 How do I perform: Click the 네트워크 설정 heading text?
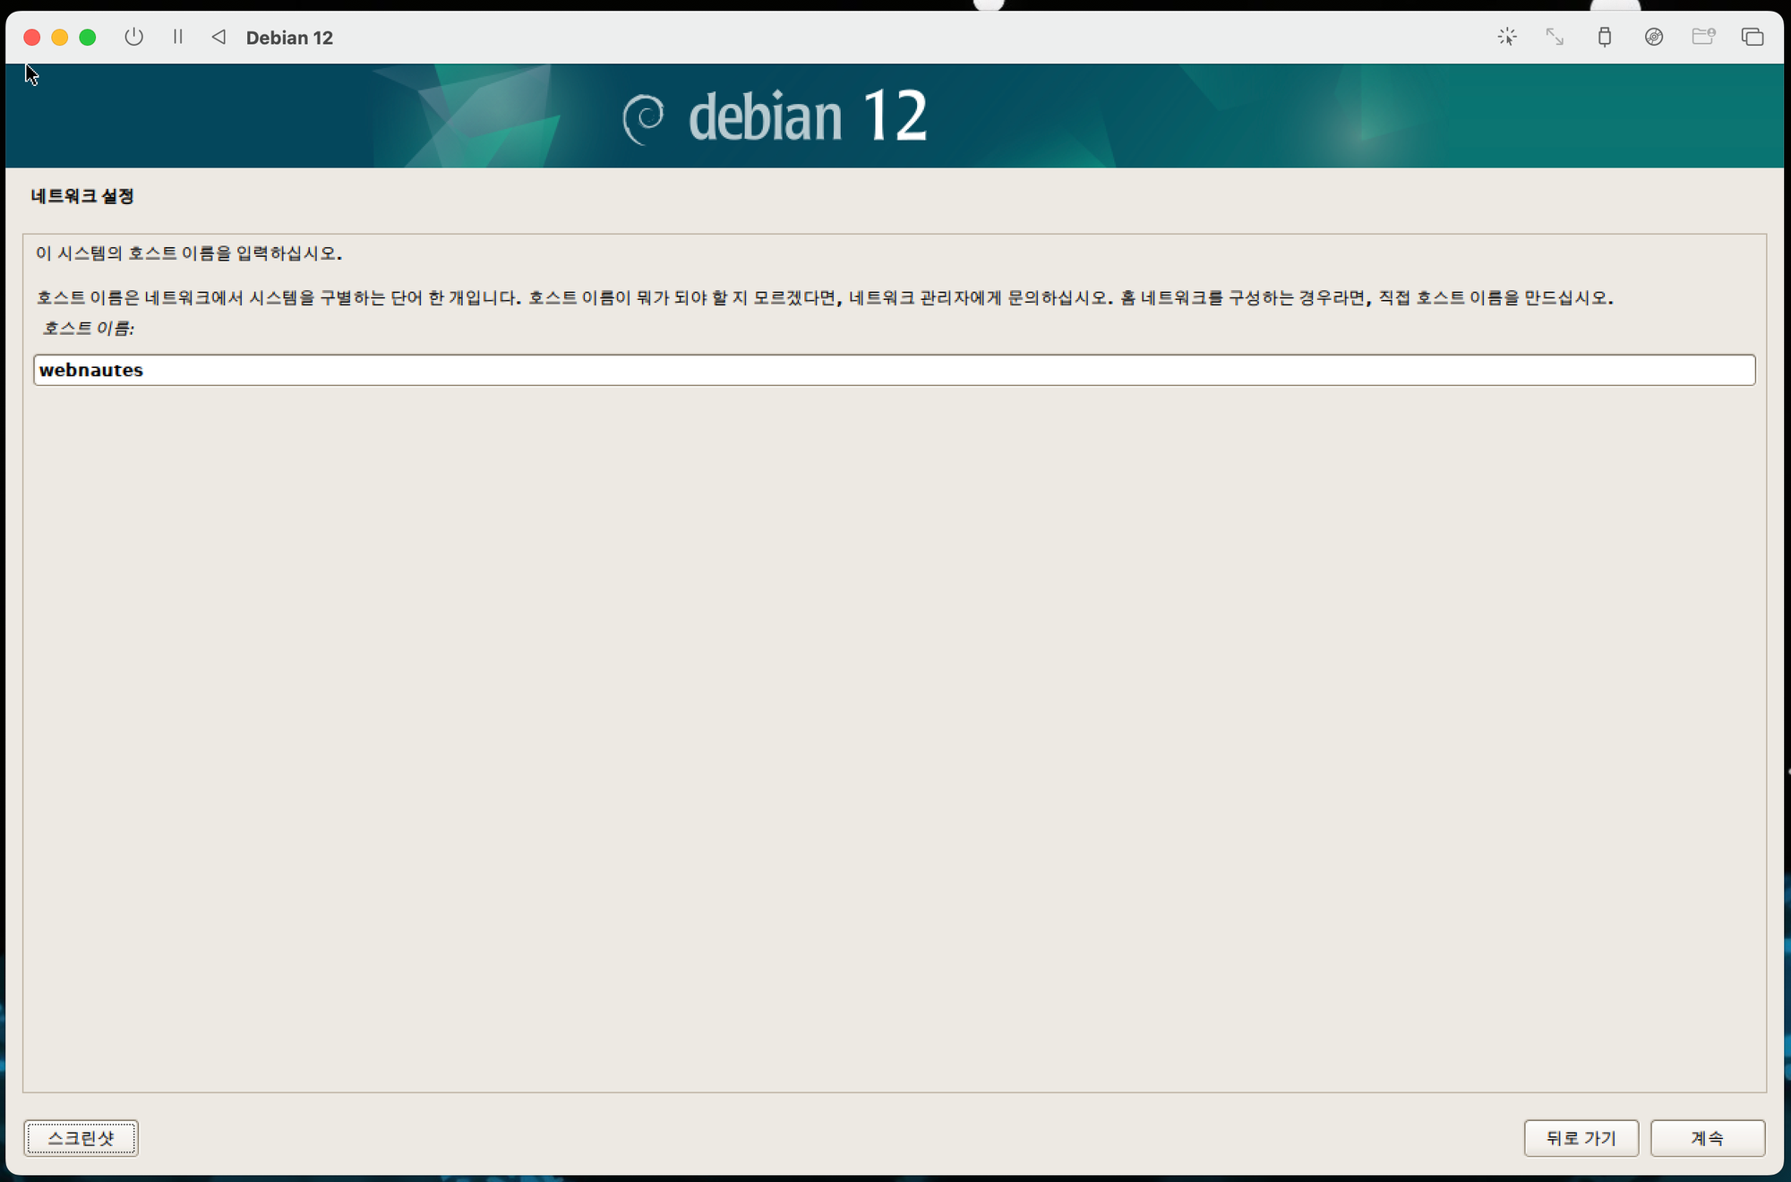82,195
